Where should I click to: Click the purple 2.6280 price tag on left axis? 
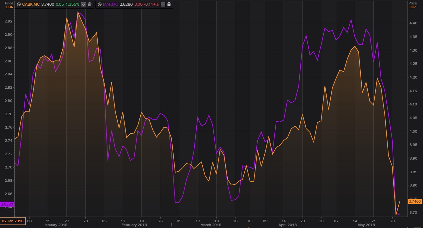(7, 204)
